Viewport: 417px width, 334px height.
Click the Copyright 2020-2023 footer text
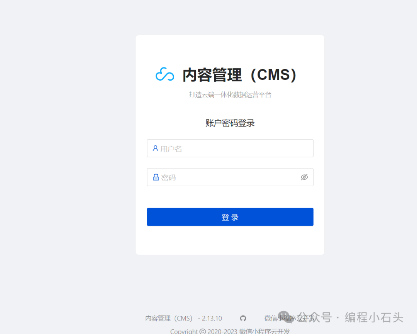click(230, 331)
